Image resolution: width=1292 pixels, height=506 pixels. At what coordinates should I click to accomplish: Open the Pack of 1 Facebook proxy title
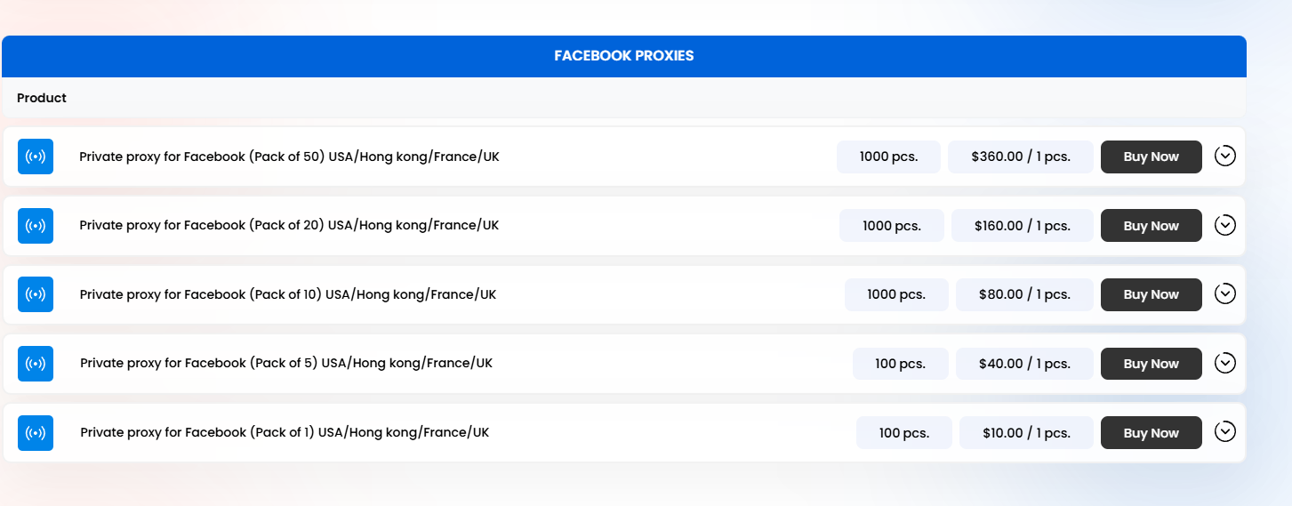pos(285,432)
